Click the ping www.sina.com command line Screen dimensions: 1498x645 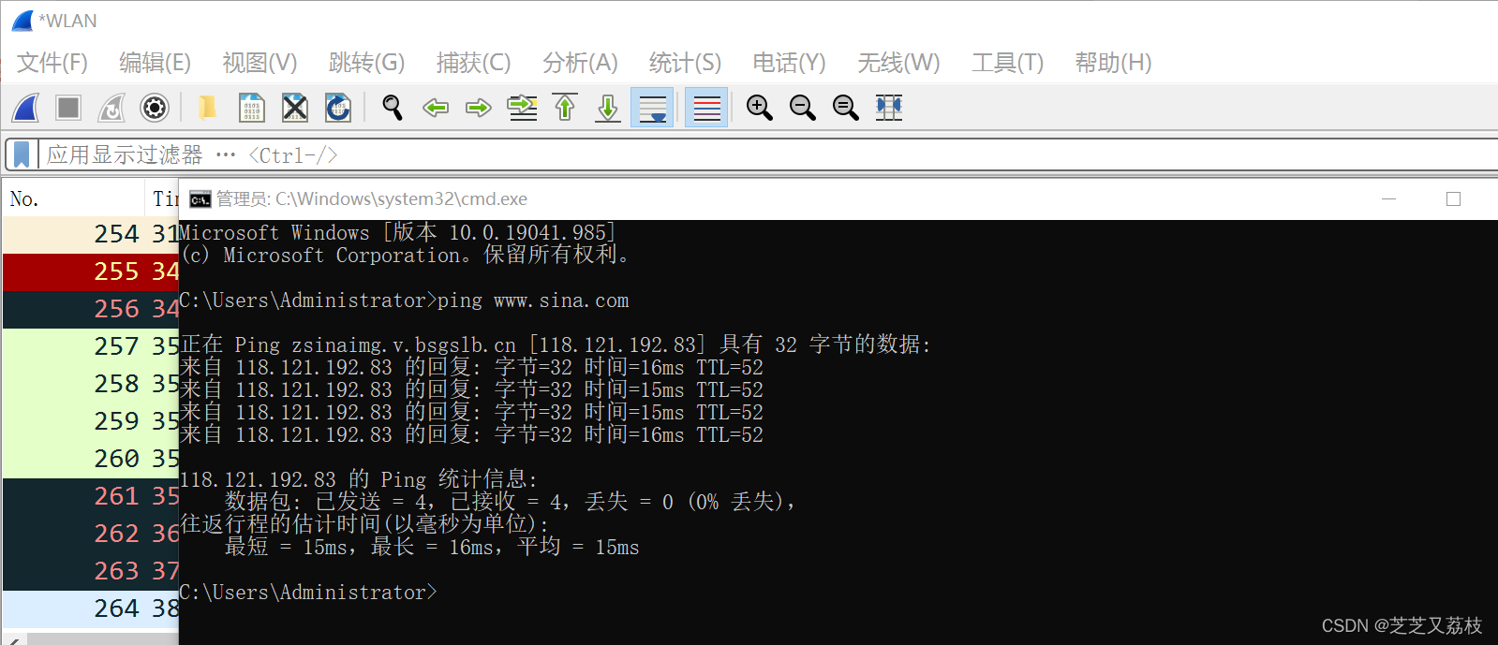404,301
